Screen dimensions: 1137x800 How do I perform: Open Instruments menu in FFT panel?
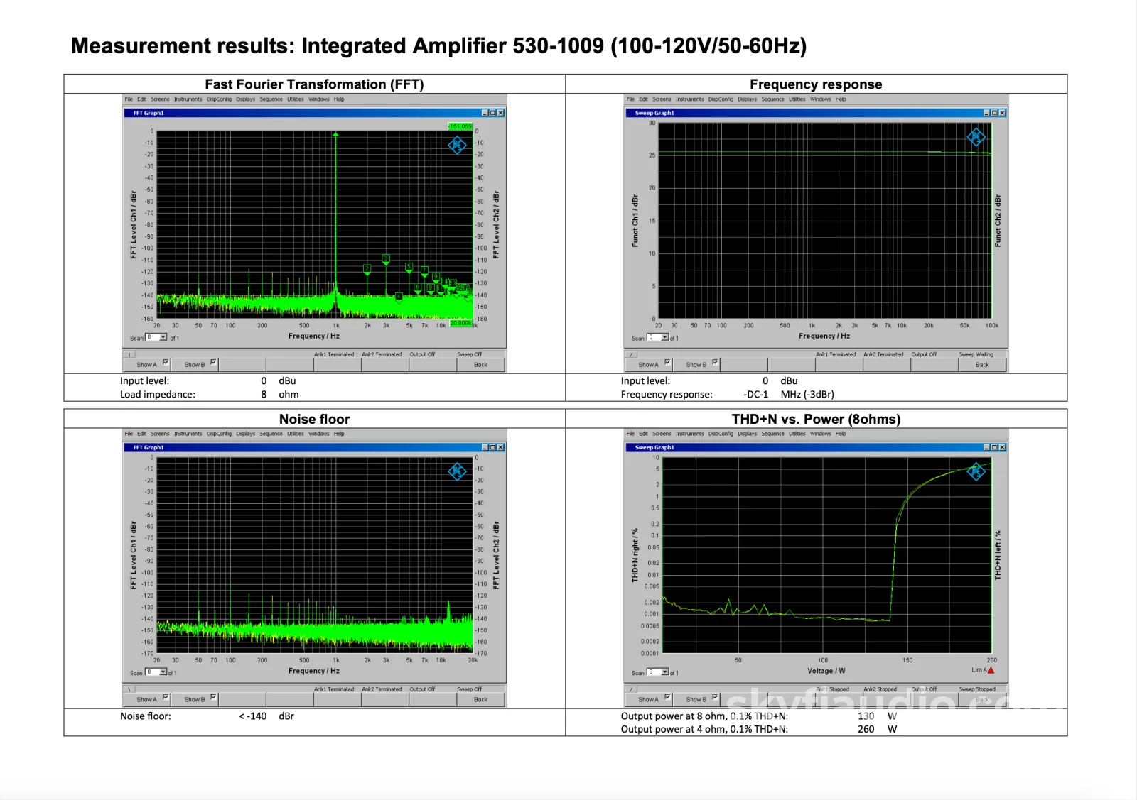tap(188, 99)
